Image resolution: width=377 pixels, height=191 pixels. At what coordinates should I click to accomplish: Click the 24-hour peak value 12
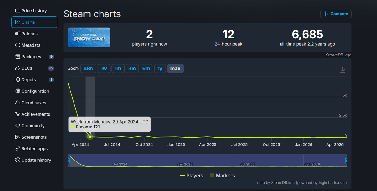228,35
